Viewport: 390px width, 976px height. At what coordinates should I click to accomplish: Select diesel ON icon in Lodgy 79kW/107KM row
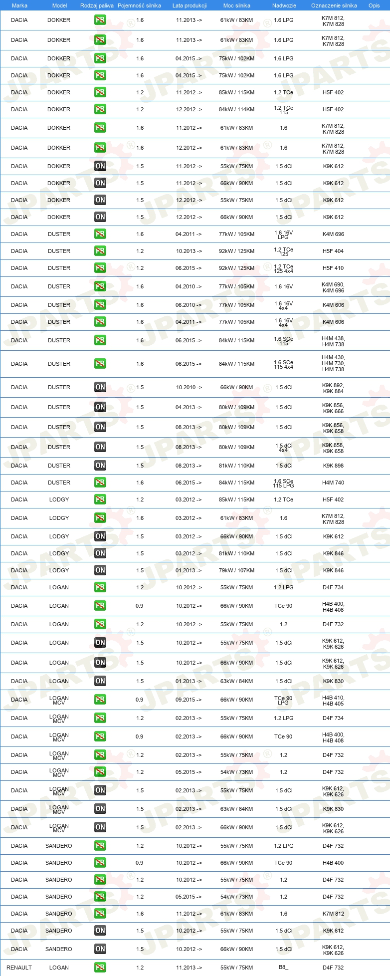tap(100, 570)
